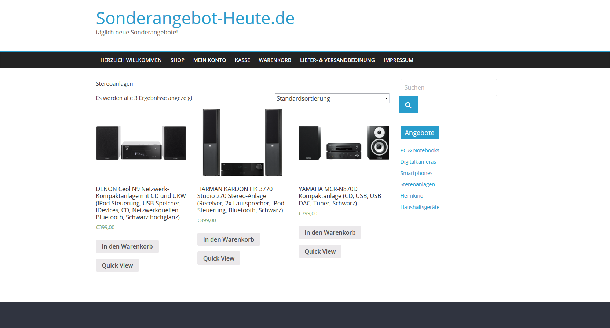Open the Herzlich Willkommen menu item

pos(131,60)
